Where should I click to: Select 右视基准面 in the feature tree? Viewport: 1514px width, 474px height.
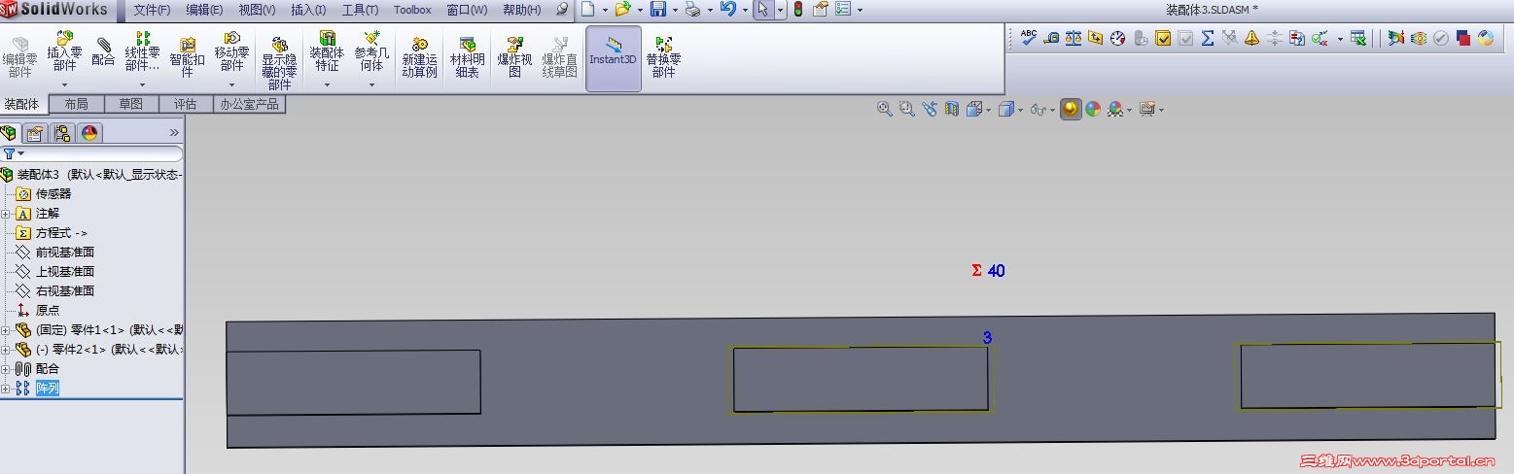pyautogui.click(x=65, y=291)
